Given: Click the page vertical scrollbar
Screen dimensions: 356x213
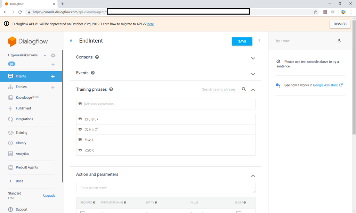Looking at the screenshot, I should [354, 77].
